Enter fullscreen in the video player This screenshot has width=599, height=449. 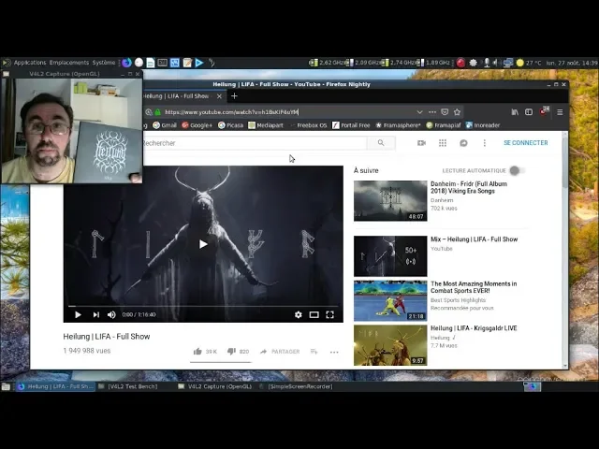330,314
